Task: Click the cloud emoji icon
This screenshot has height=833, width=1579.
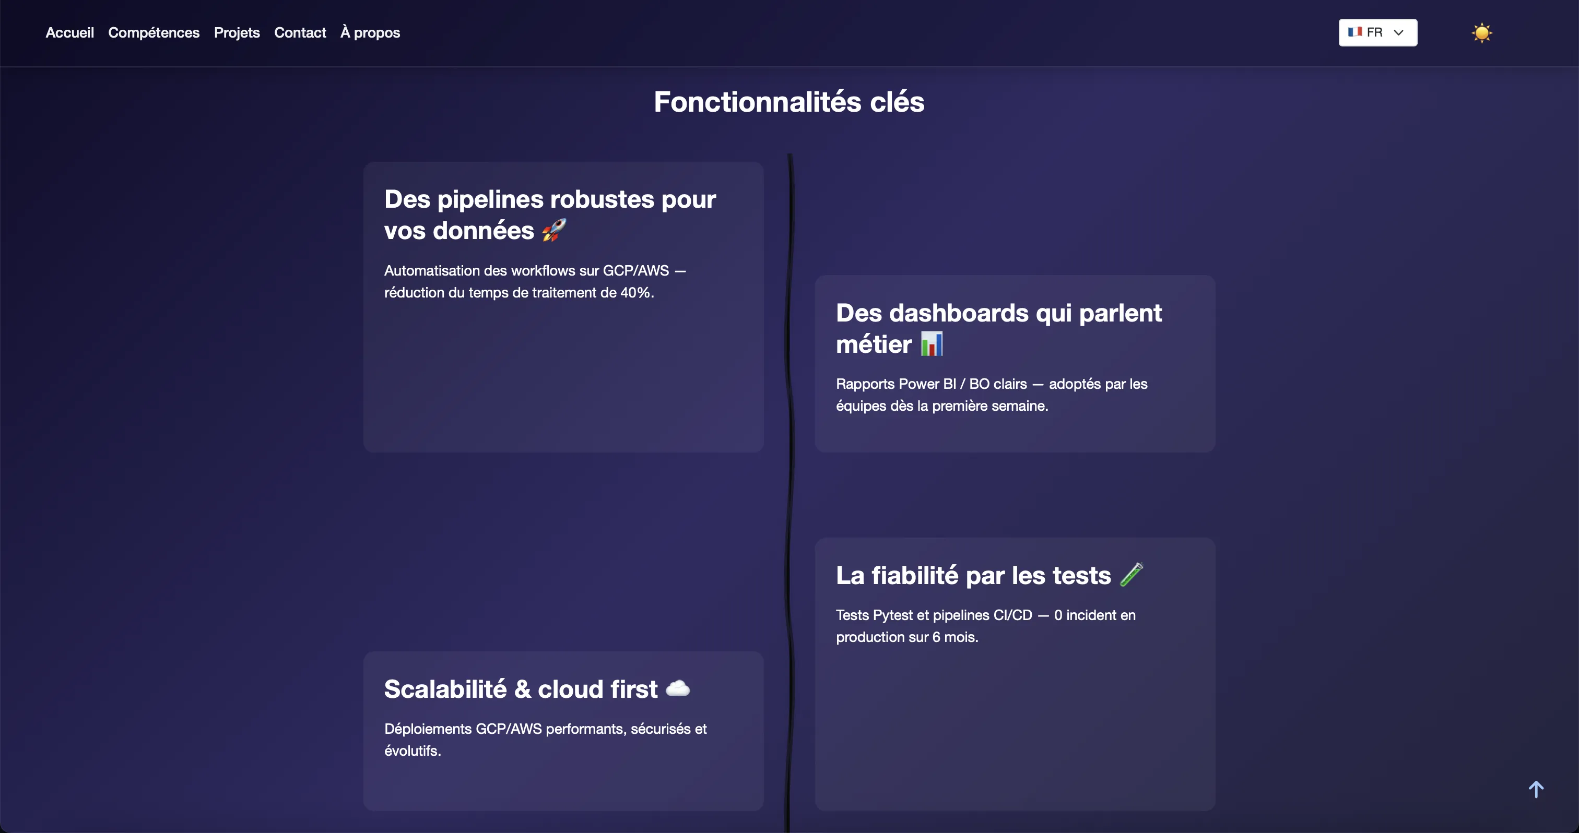Action: (677, 688)
